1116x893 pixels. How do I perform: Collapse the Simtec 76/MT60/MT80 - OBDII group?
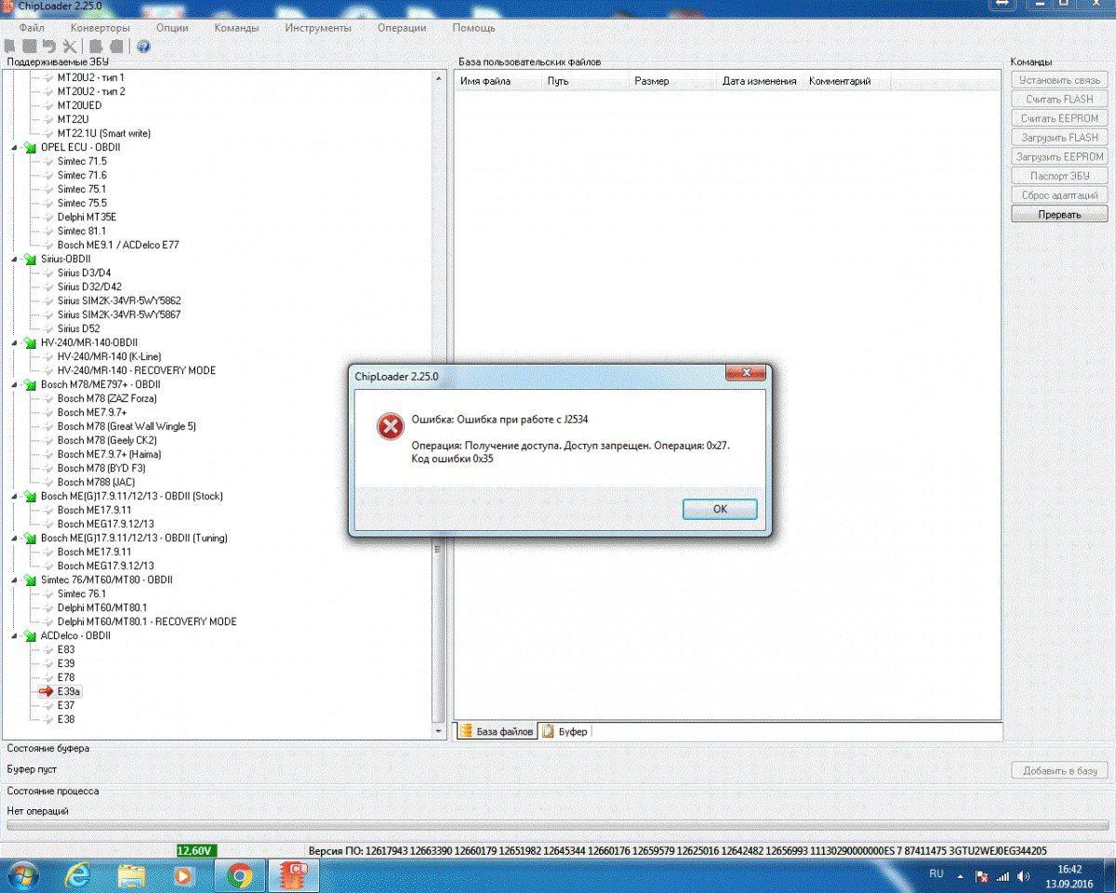pyautogui.click(x=14, y=580)
